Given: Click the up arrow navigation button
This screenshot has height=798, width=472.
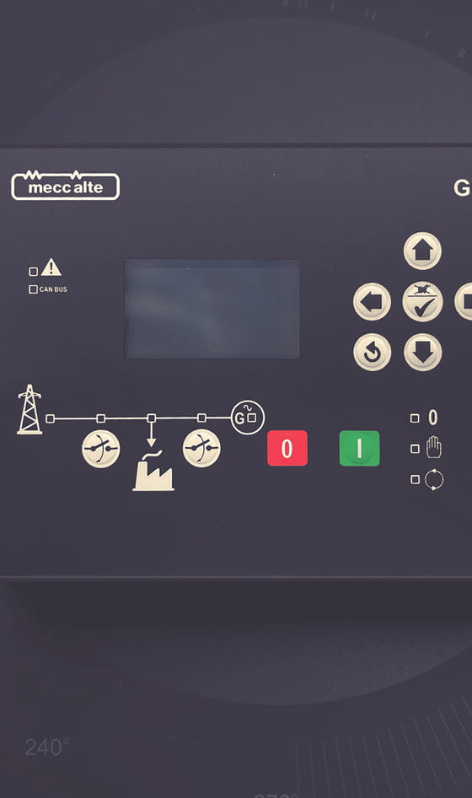Looking at the screenshot, I should click(422, 251).
